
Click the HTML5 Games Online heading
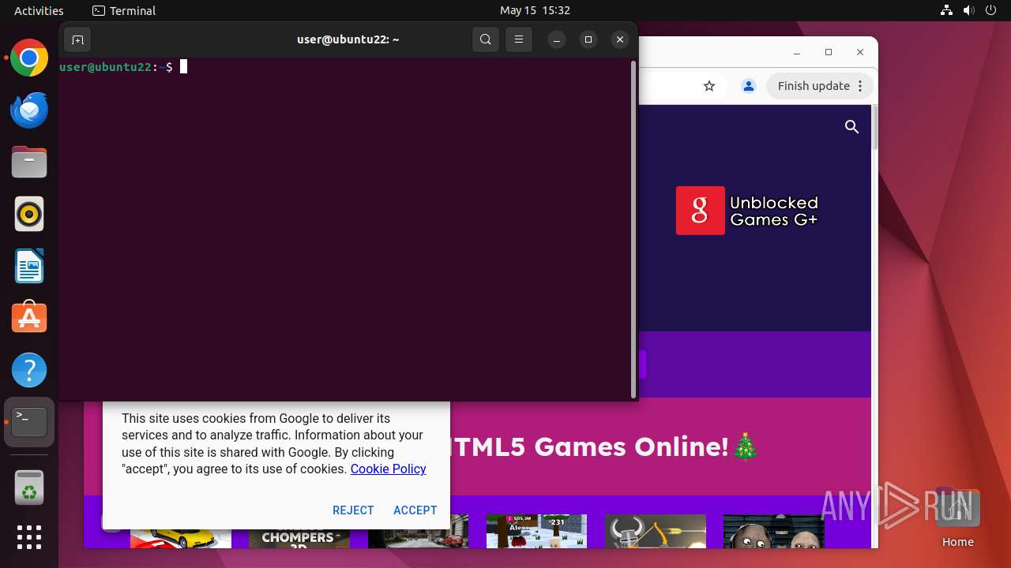[x=605, y=447]
